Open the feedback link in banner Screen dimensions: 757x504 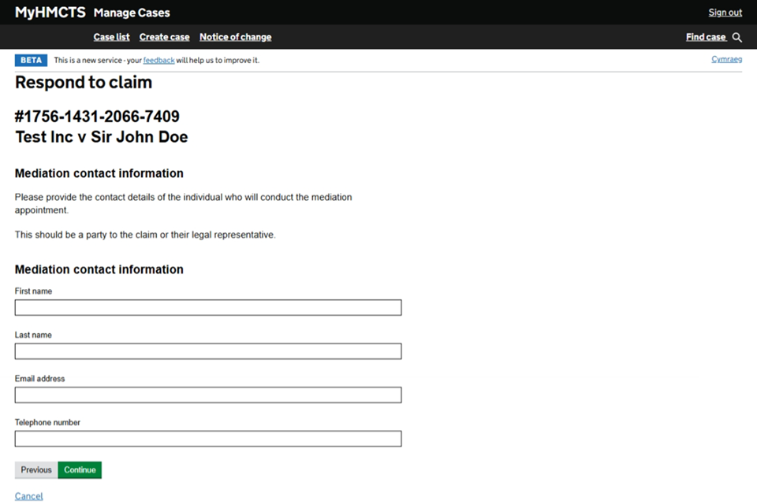click(158, 60)
